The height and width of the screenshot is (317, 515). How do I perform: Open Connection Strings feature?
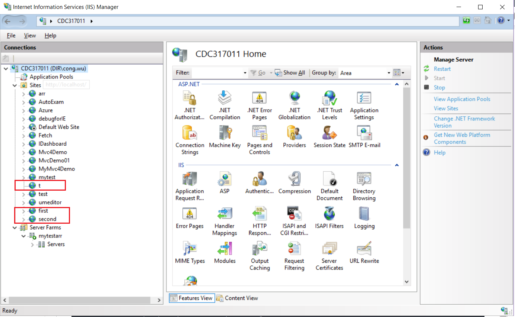coord(190,136)
